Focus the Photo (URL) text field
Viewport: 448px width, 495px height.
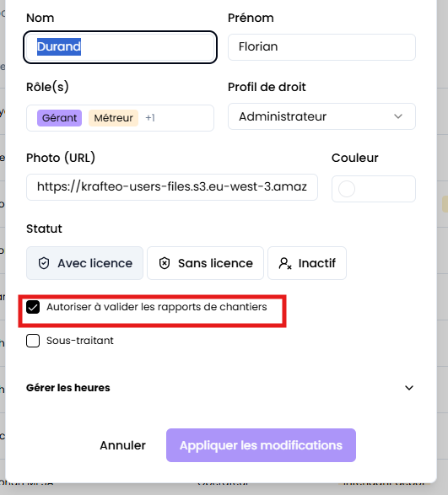172,187
